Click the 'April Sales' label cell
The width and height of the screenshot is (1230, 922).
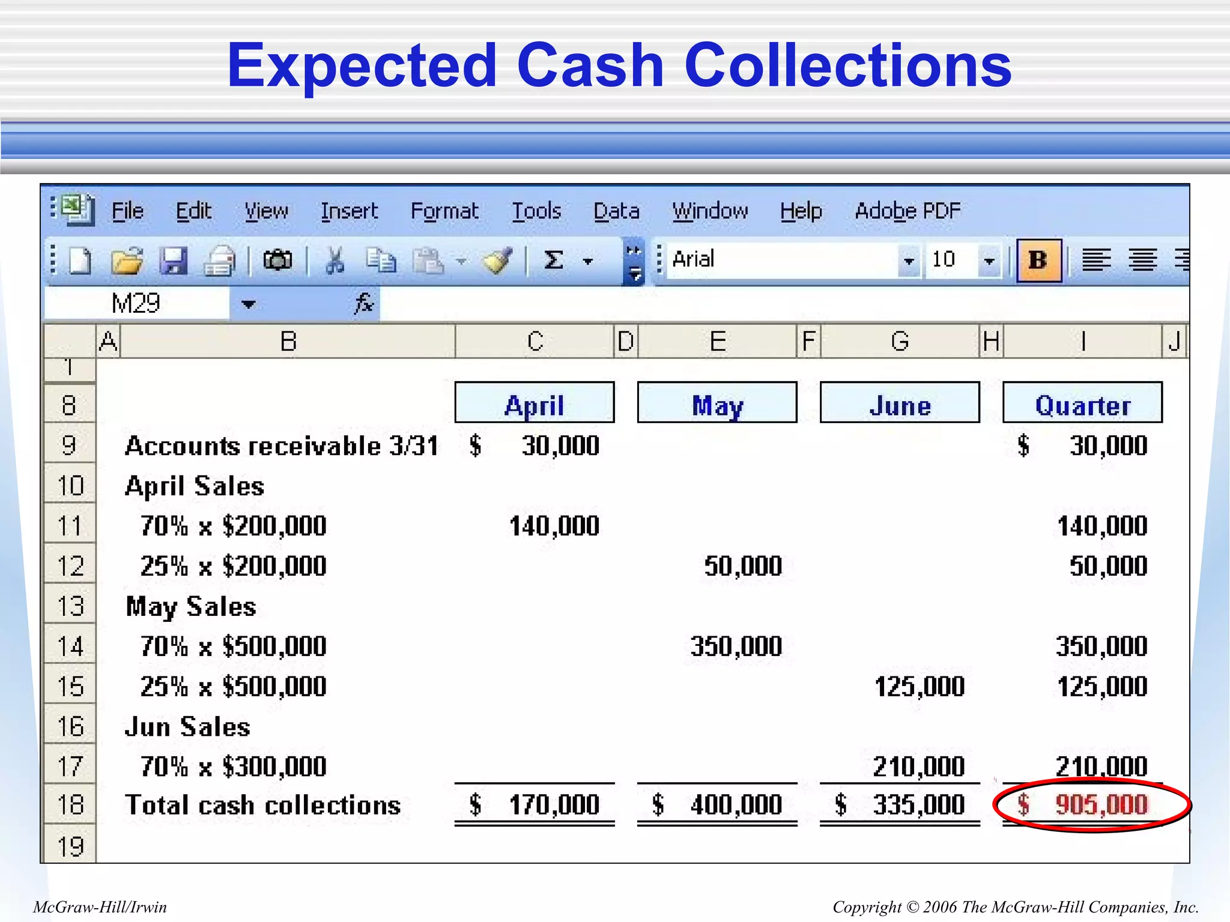pyautogui.click(x=195, y=486)
